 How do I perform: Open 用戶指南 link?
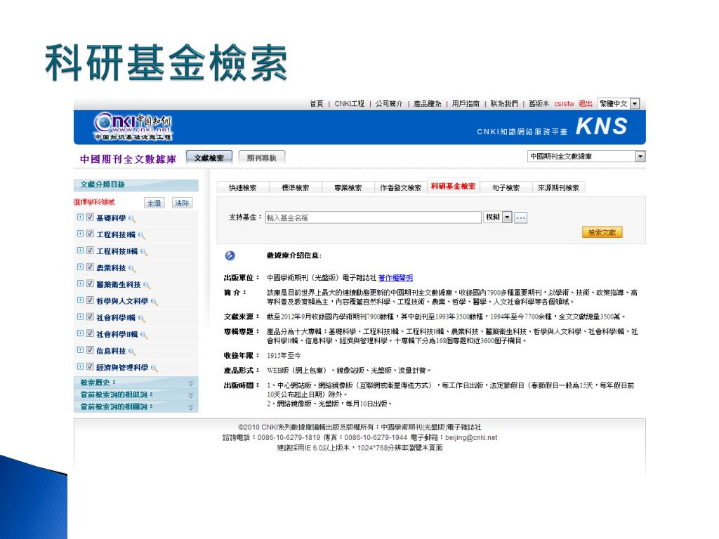466,104
